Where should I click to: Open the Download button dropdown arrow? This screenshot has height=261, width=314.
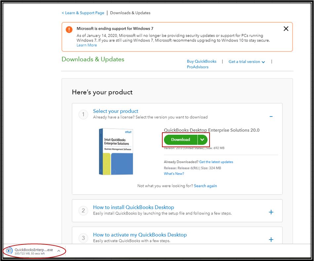point(202,140)
